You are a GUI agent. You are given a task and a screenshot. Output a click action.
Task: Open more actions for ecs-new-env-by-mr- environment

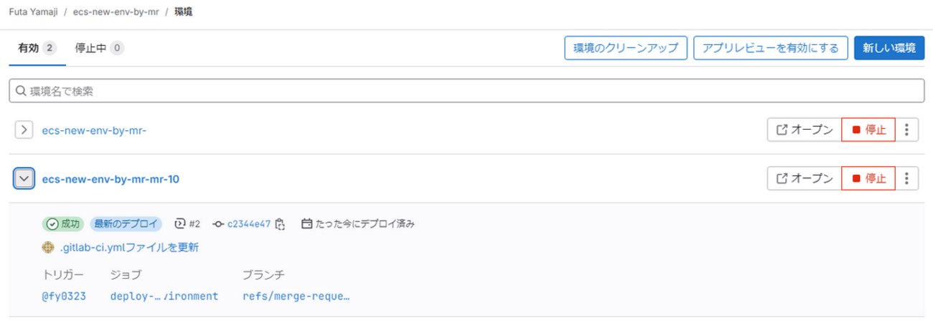[x=907, y=130]
